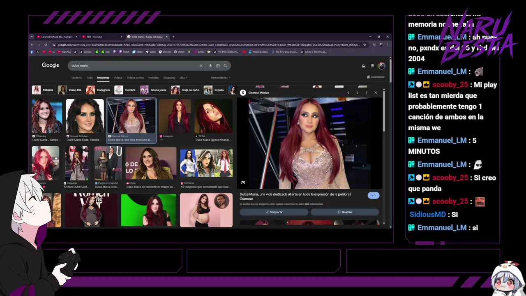Open the Wallet bookmark

click(x=179, y=52)
